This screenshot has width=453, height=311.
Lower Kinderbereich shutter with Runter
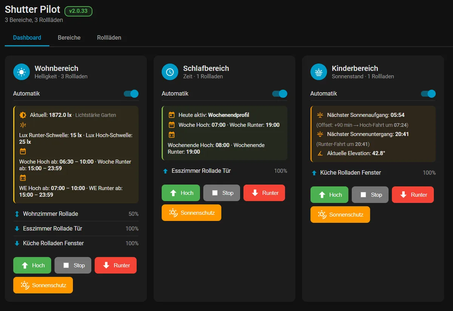(x=413, y=195)
